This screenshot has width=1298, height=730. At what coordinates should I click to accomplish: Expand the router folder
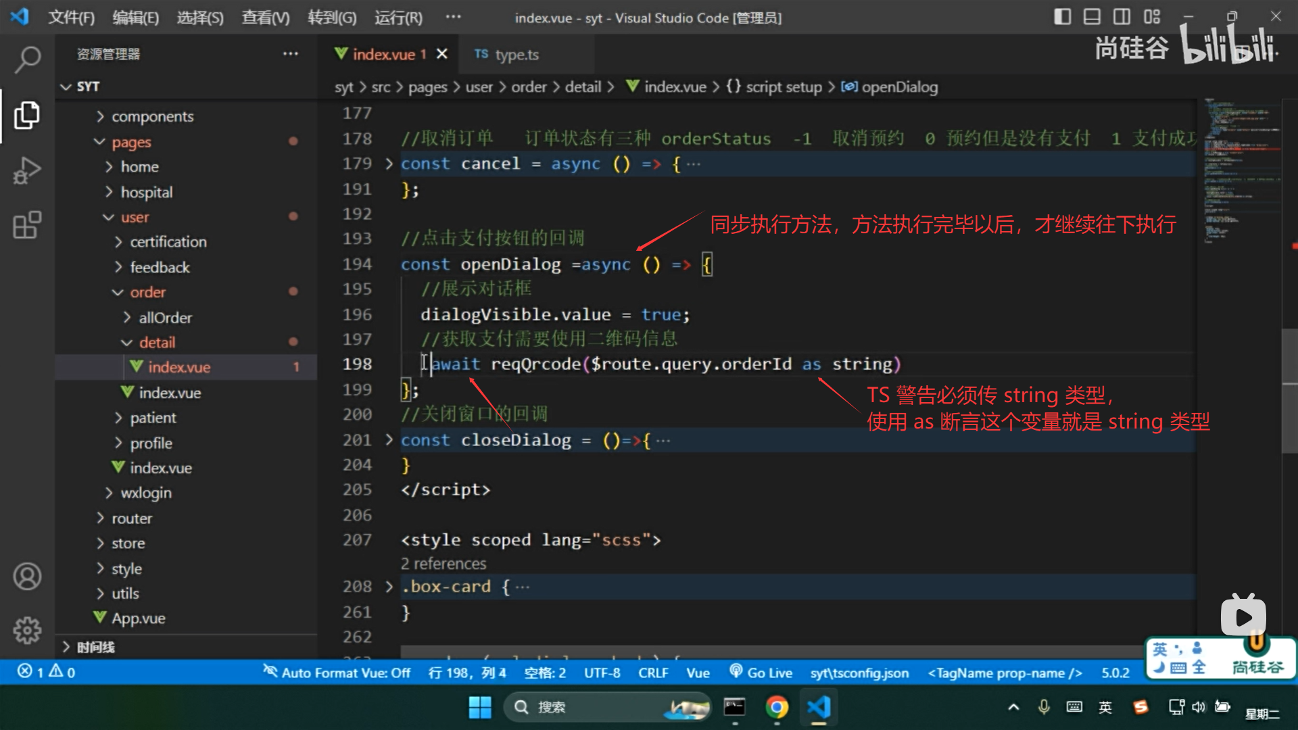131,518
